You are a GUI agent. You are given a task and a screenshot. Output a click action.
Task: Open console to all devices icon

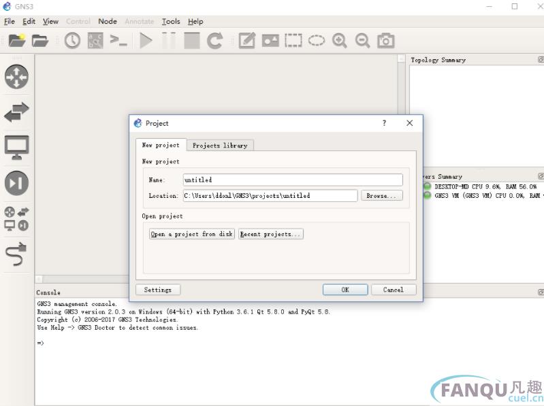[x=118, y=41]
